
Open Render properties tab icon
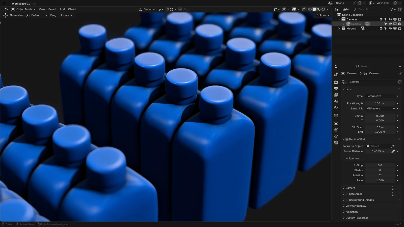336,82
